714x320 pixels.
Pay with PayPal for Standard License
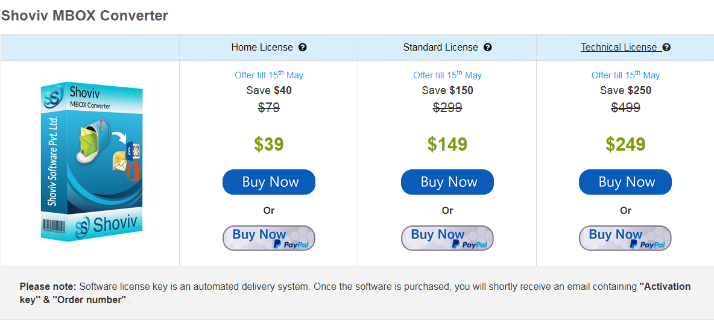click(447, 238)
